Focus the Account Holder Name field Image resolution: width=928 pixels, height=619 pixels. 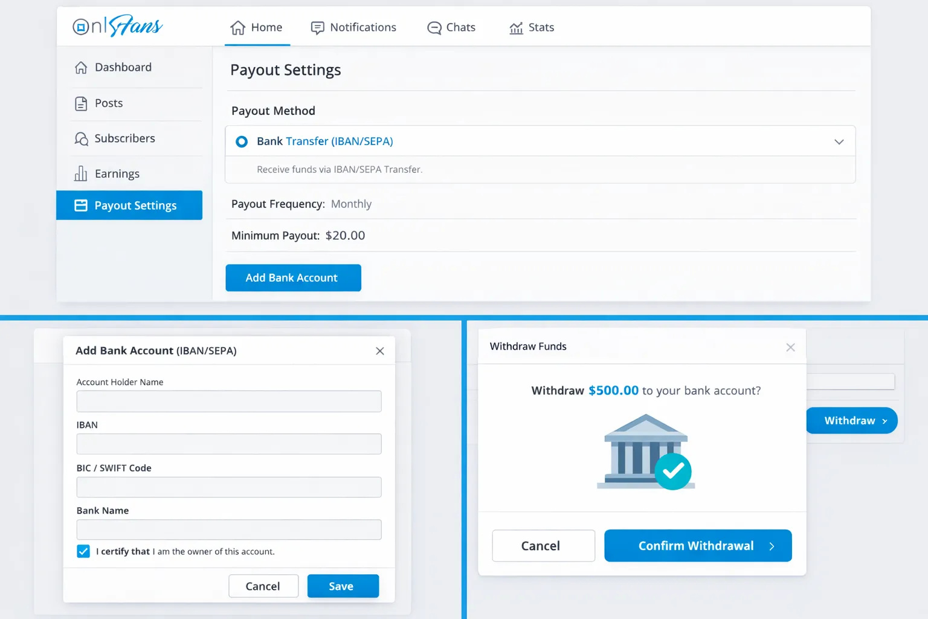(229, 401)
